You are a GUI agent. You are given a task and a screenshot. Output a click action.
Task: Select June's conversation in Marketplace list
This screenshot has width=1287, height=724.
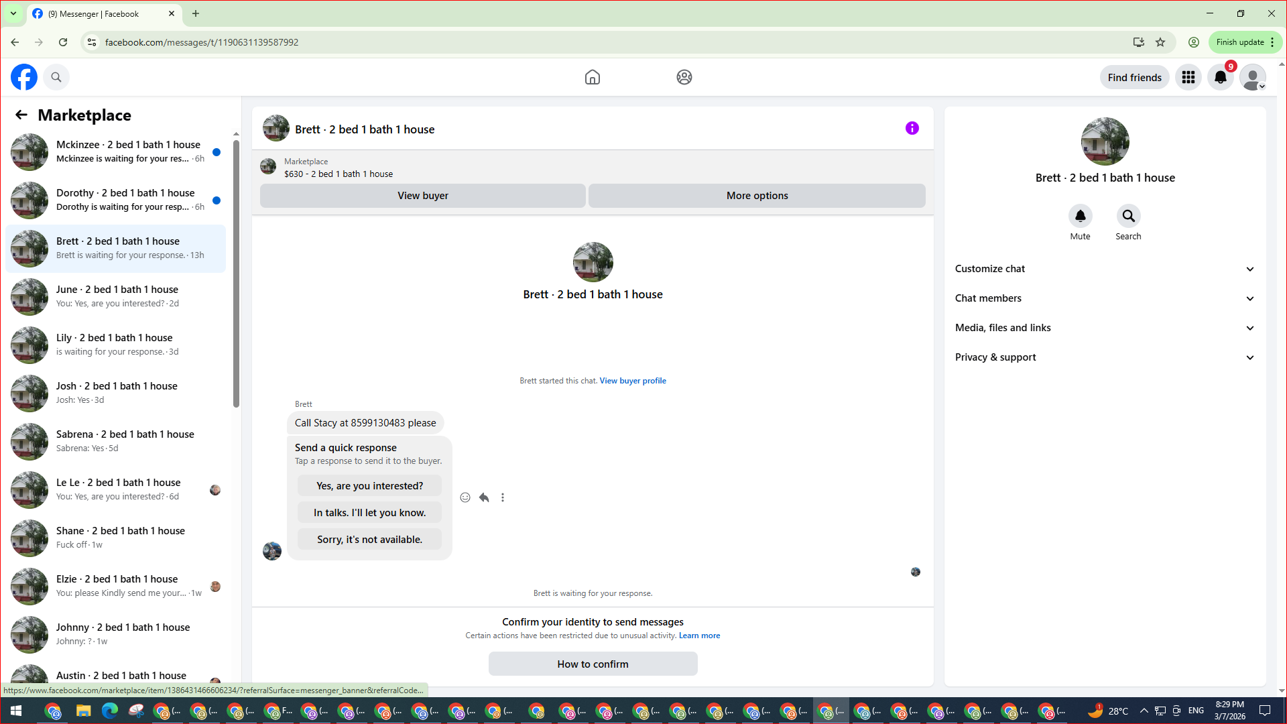(x=116, y=297)
